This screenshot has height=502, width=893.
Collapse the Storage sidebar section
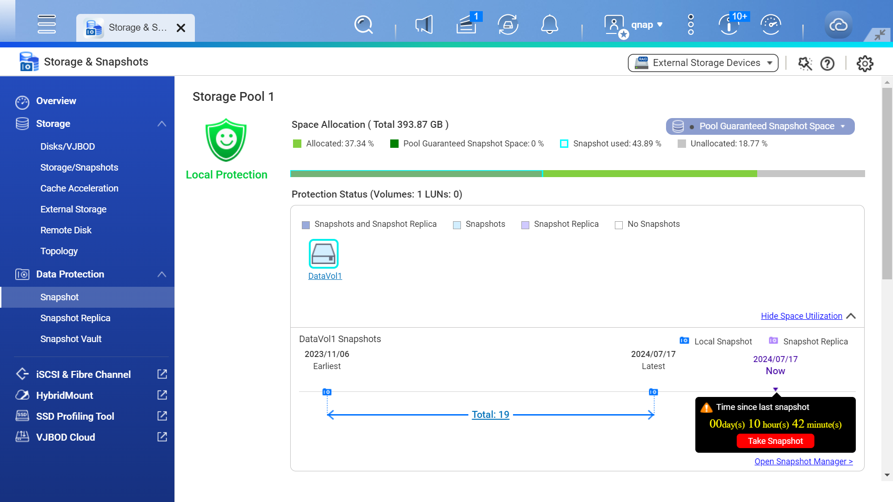click(x=162, y=124)
